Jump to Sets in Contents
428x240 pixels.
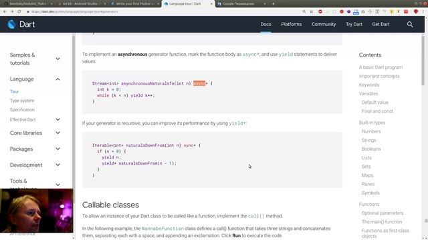tap(366, 167)
